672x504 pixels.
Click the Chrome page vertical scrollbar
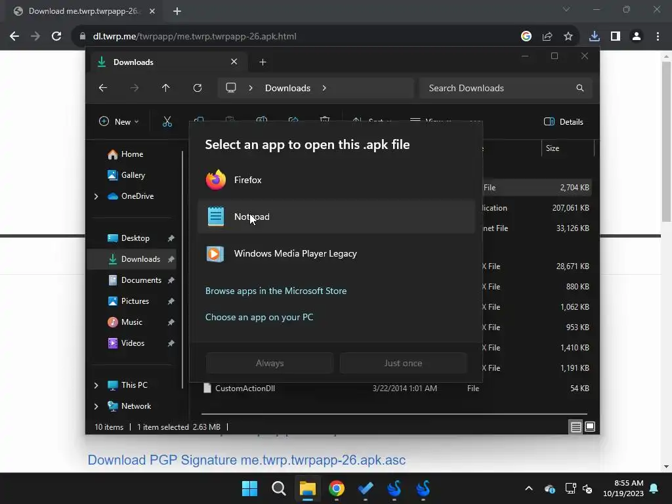coord(666,142)
